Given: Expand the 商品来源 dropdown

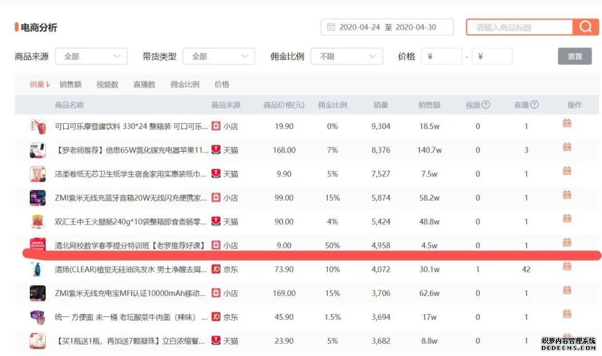Looking at the screenshot, I should (91, 56).
